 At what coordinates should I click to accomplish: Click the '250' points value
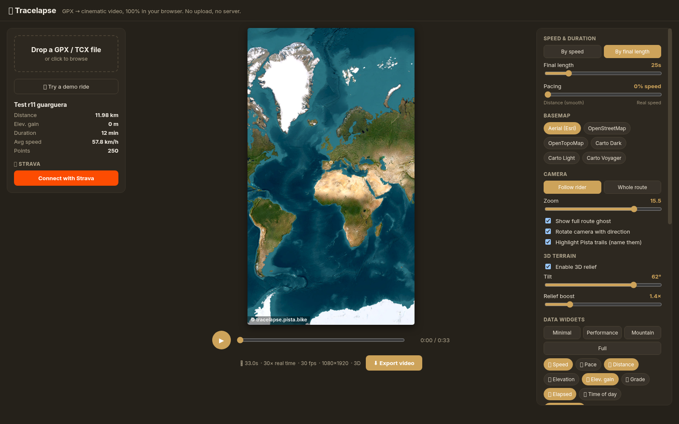113,151
